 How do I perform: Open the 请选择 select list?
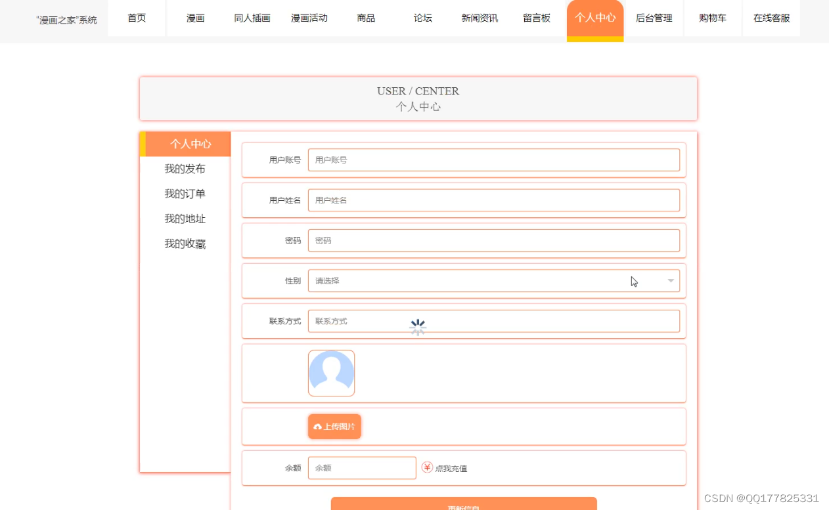(493, 280)
